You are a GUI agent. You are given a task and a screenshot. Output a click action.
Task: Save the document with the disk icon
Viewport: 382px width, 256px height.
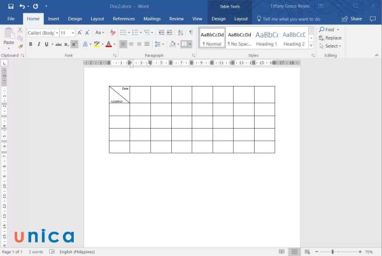point(11,6)
